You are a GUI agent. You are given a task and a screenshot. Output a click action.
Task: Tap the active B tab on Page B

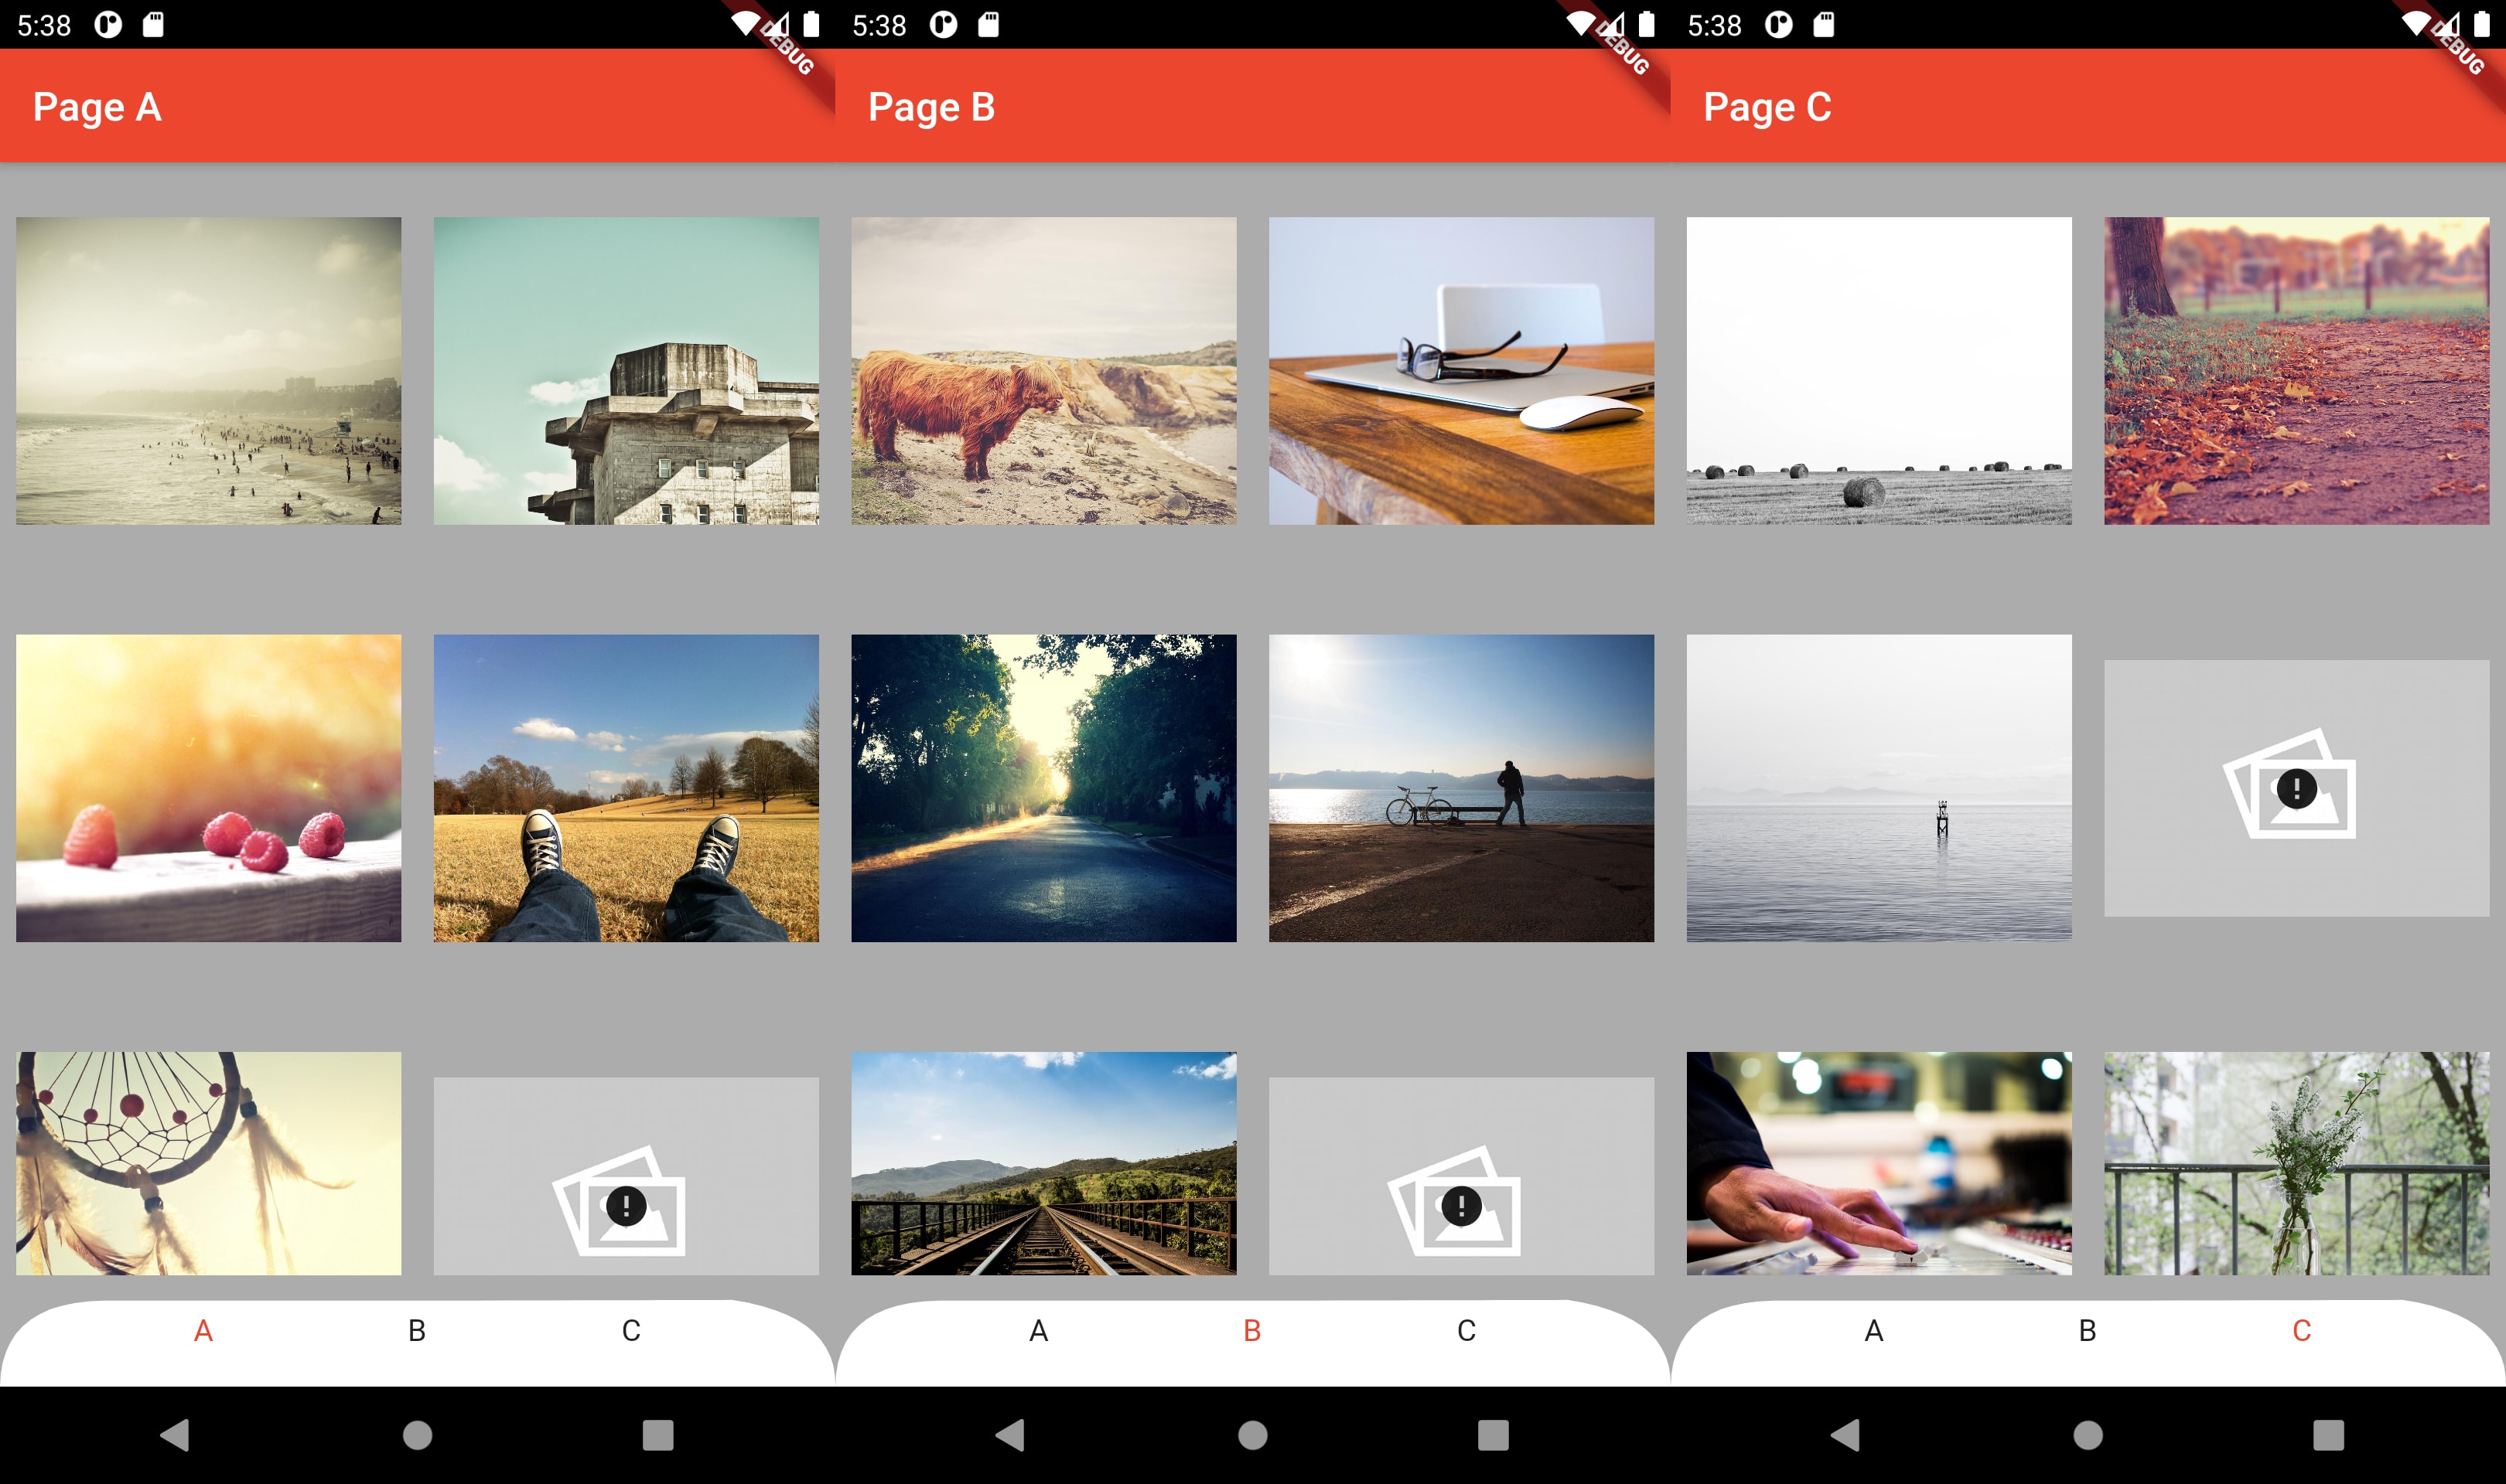click(x=1251, y=1330)
